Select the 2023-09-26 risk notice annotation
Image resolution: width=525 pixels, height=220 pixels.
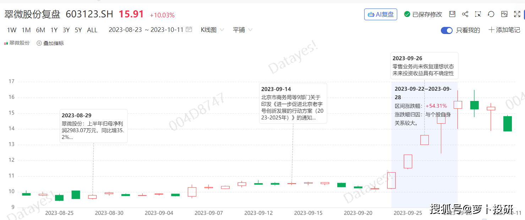coord(424,66)
